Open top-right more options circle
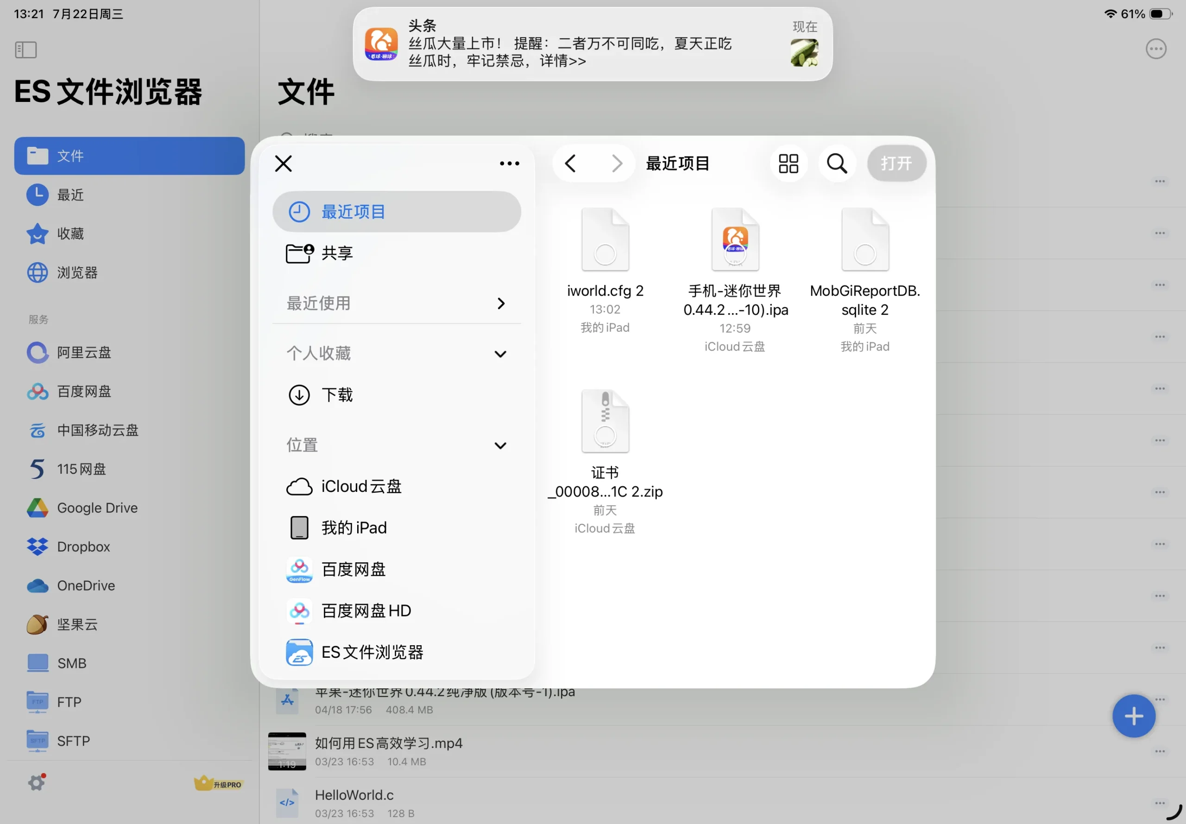 [x=1156, y=49]
